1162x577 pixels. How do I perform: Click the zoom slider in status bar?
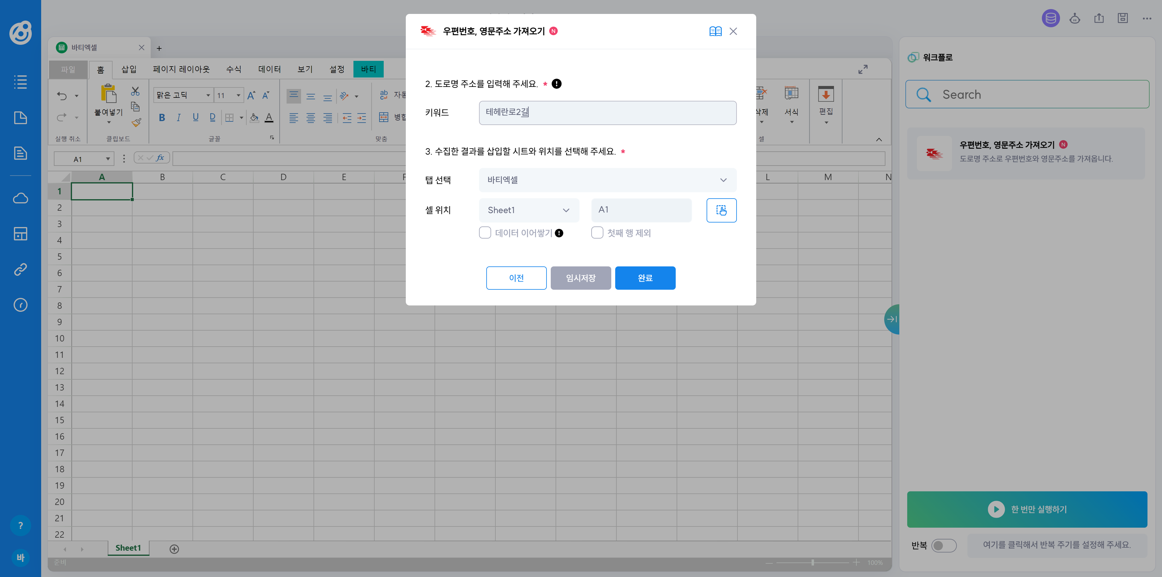pyautogui.click(x=812, y=562)
